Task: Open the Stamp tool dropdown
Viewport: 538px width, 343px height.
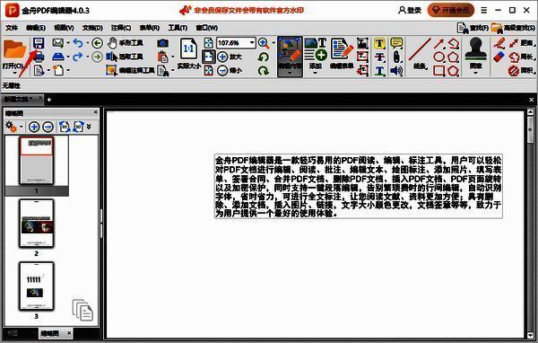Action: (x=475, y=73)
